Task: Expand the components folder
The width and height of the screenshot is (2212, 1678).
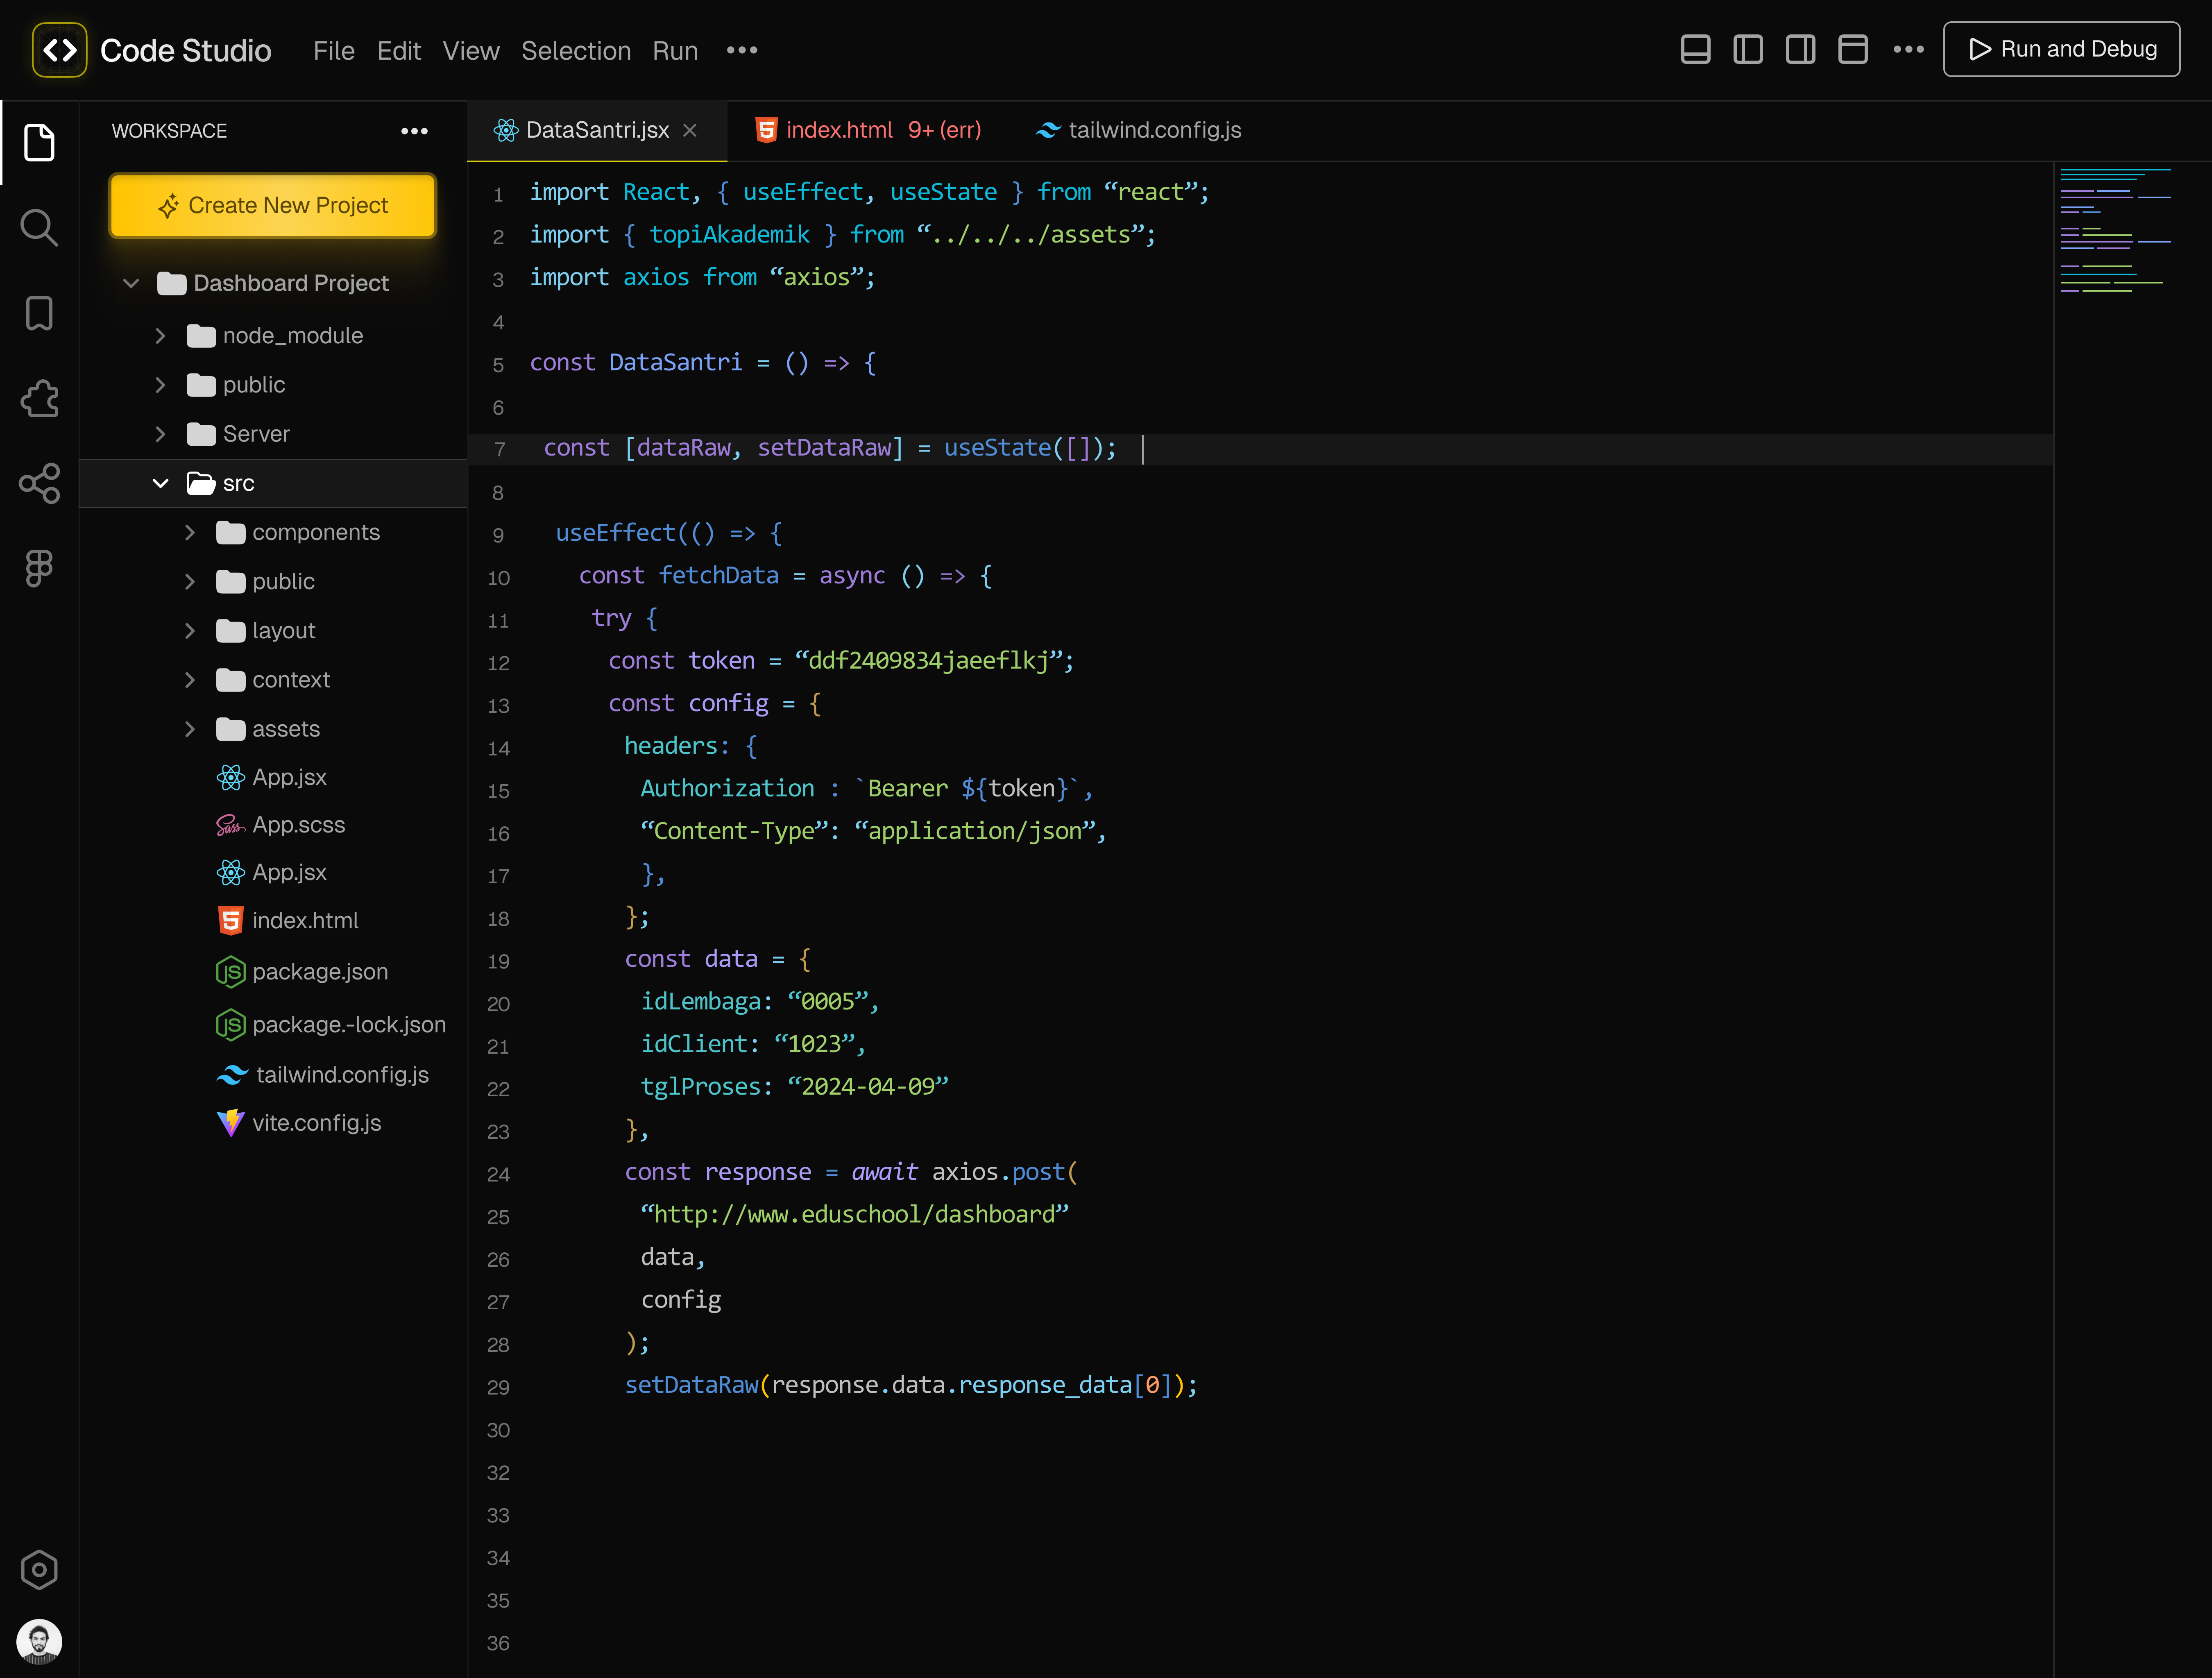Action: point(190,532)
